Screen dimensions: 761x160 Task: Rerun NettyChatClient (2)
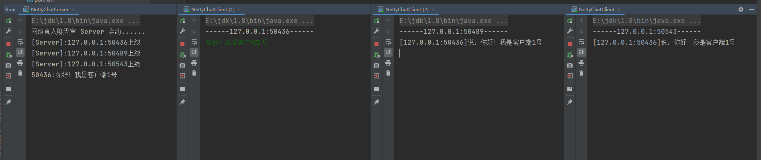376,21
